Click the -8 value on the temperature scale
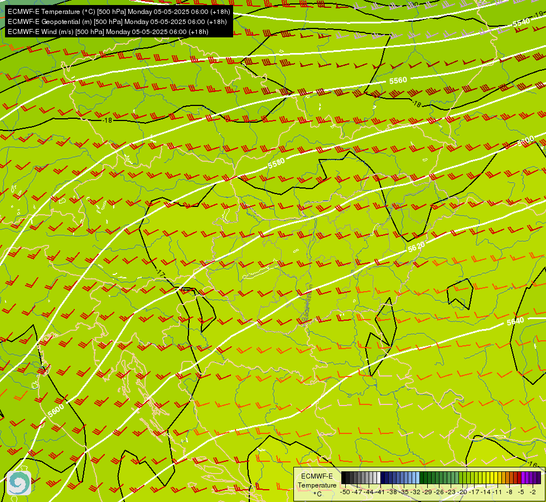Viewport: 546px width, 502px height. [x=509, y=493]
